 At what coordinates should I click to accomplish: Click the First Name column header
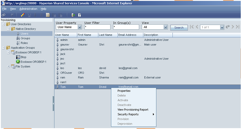[88, 35]
